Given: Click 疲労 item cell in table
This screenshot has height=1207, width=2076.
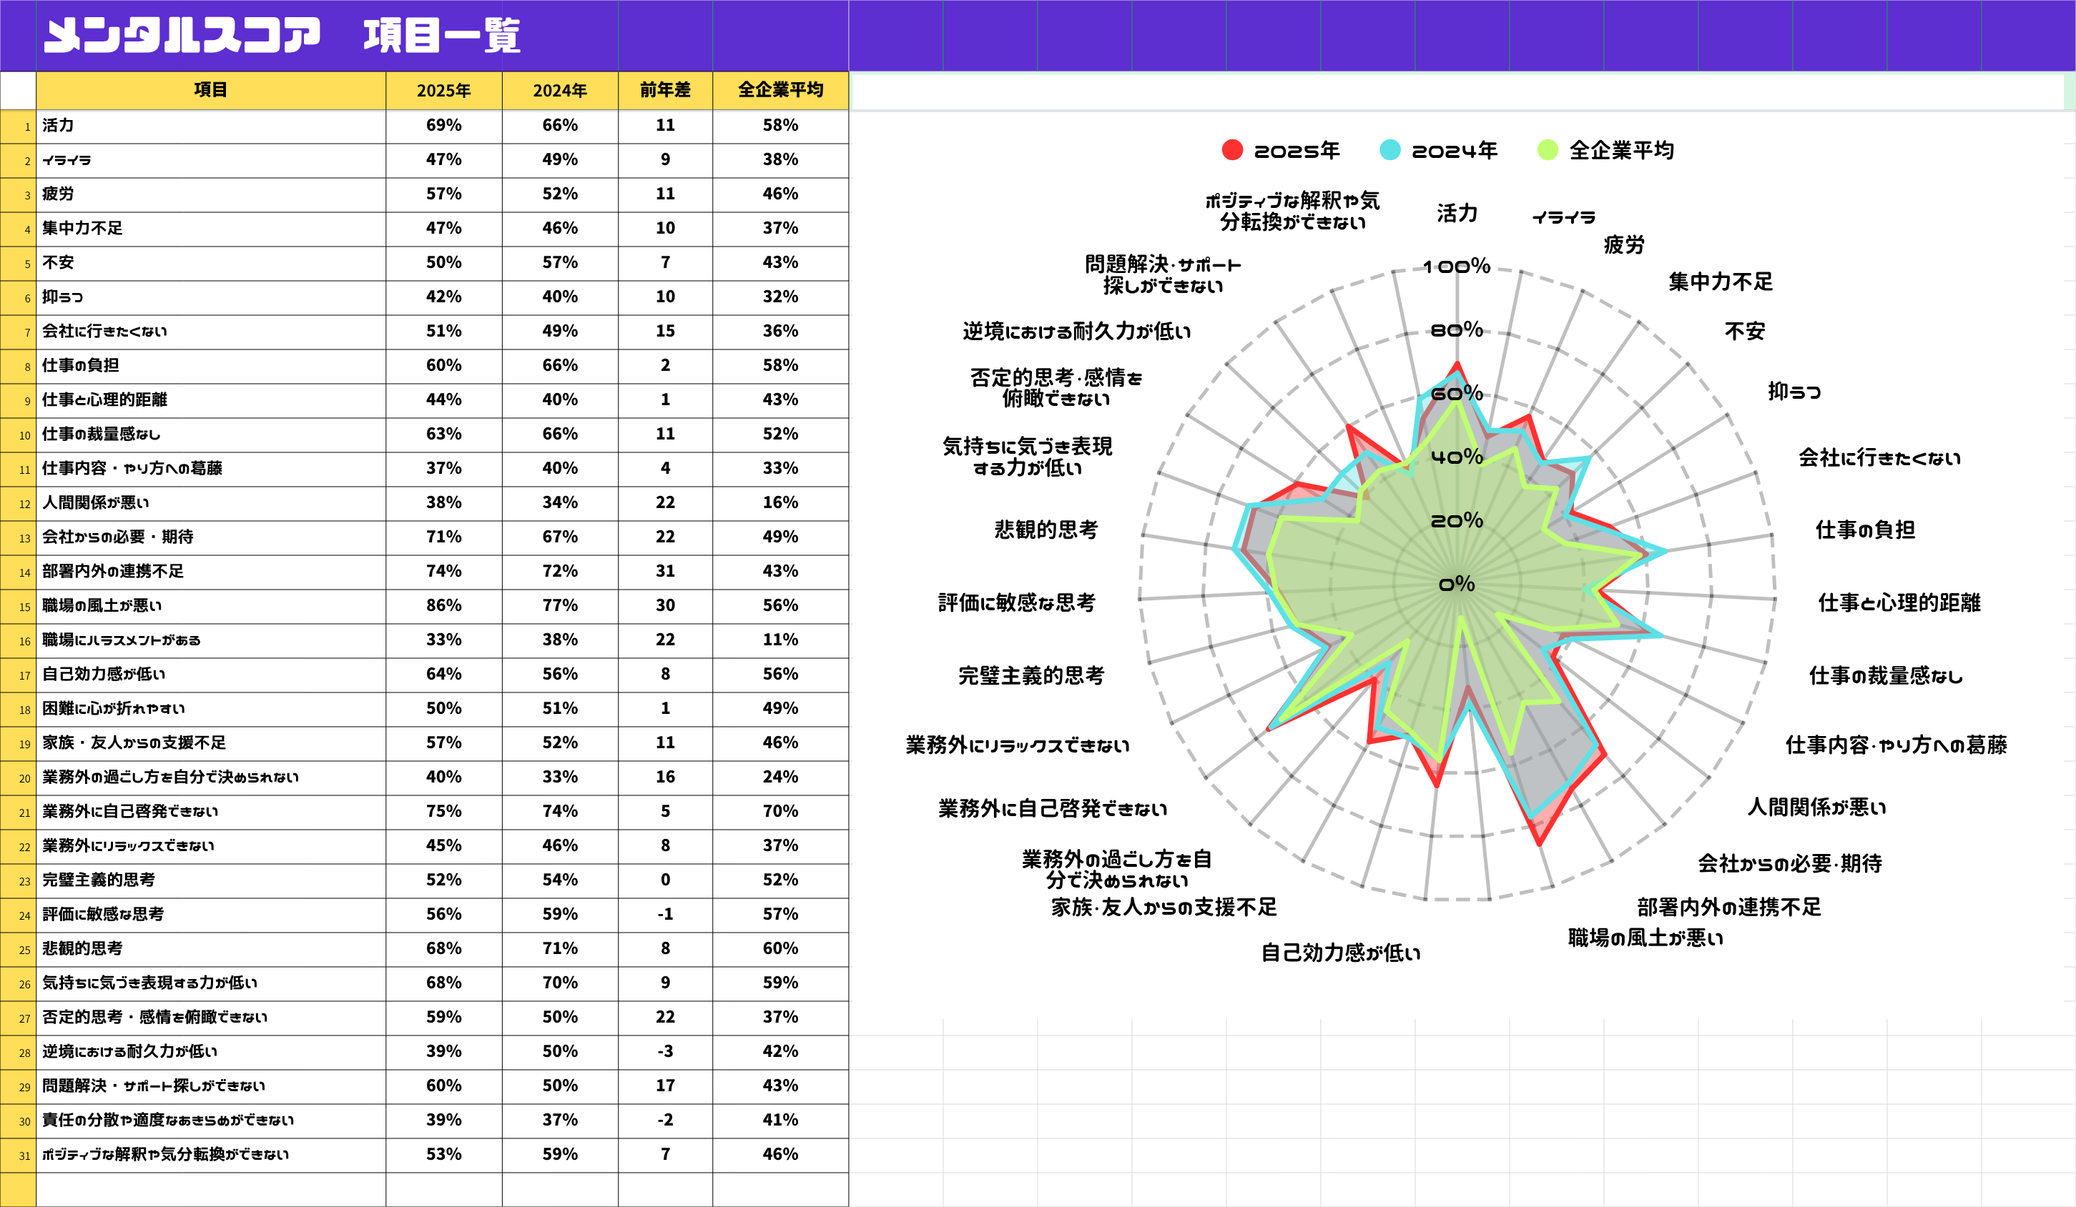Looking at the screenshot, I should tap(211, 194).
